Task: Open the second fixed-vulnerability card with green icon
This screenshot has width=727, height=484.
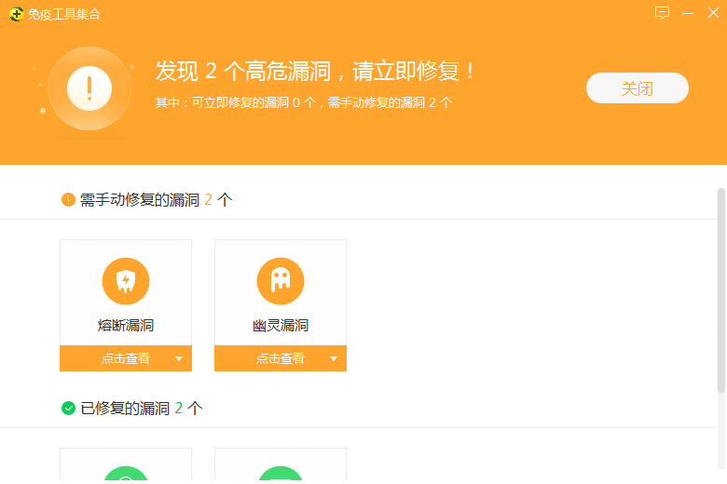Action: 281,464
